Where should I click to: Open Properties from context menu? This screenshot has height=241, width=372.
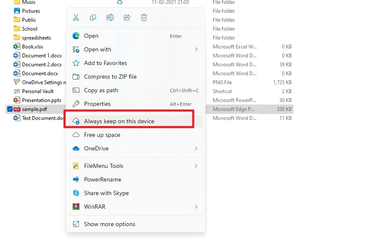135,104
